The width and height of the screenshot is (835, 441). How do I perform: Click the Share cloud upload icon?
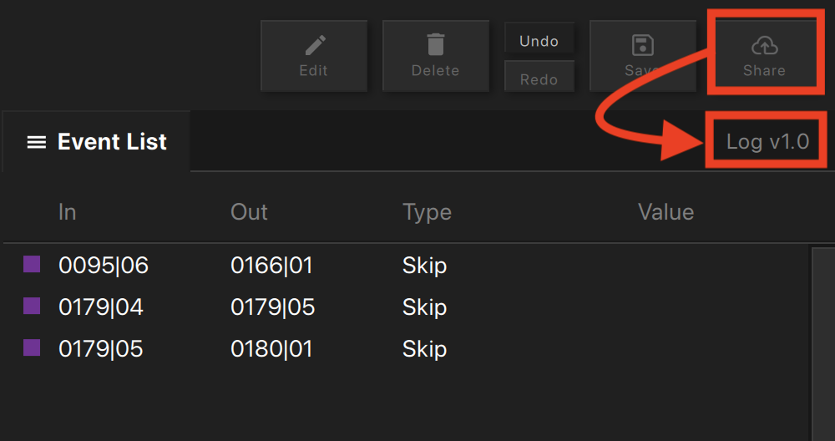coord(765,46)
